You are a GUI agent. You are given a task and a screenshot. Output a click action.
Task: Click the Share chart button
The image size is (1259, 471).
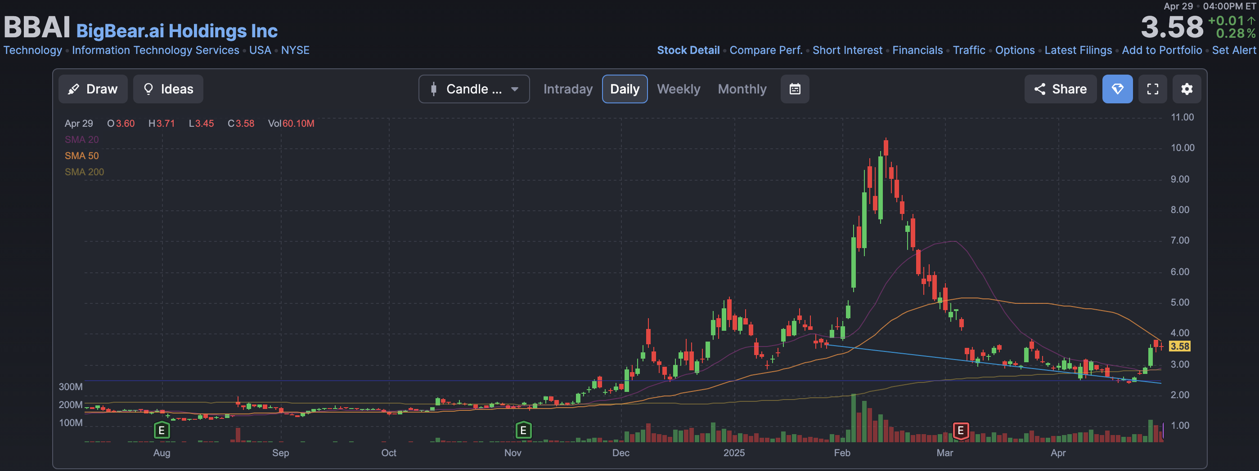[1060, 89]
